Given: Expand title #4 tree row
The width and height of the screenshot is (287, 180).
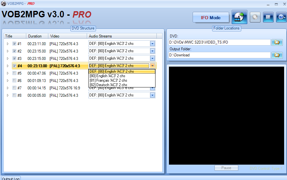Looking at the screenshot, I should pos(8,66).
